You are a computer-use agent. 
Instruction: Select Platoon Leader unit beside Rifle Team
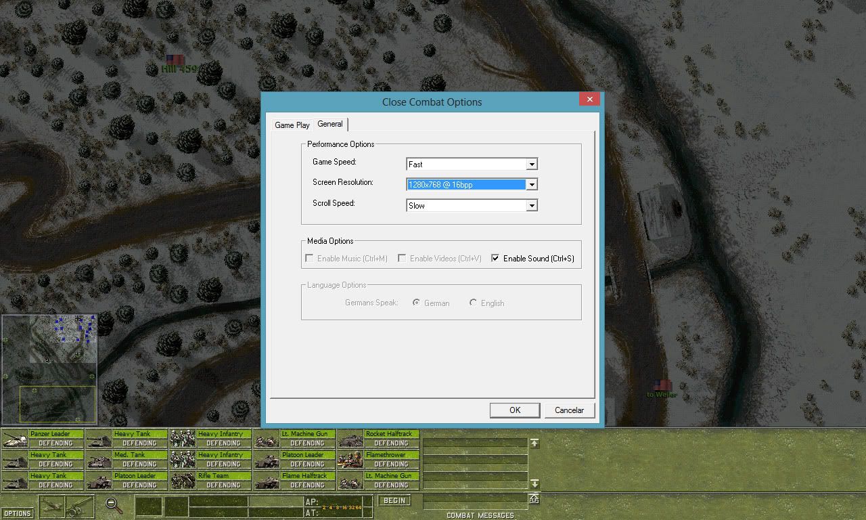[x=127, y=481]
